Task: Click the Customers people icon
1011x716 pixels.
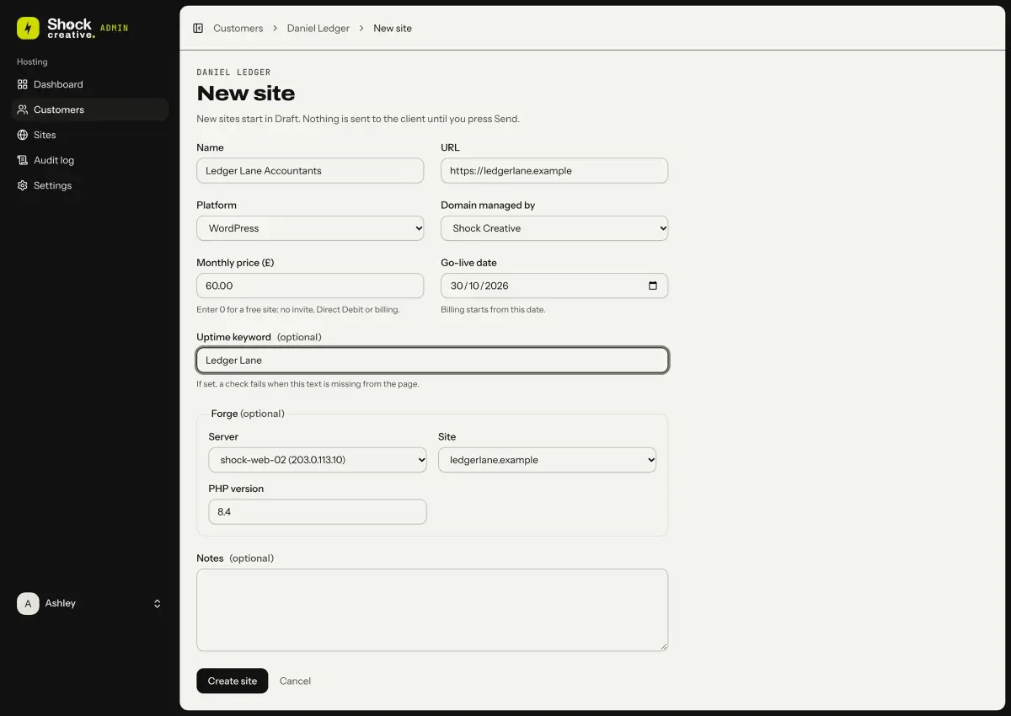Action: pos(23,110)
